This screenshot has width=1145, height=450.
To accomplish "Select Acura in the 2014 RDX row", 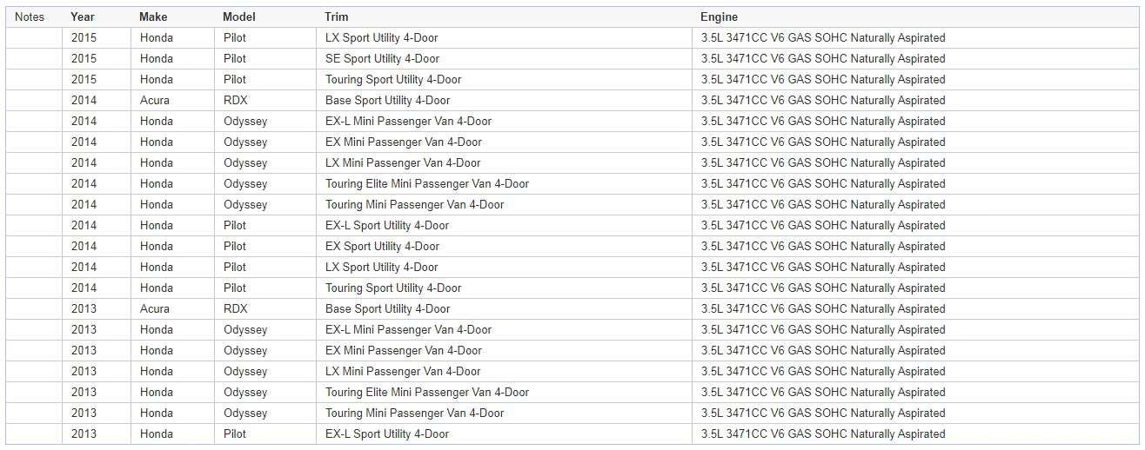I will point(155,101).
